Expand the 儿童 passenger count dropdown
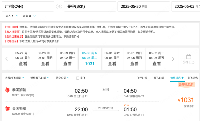 pos(34,16)
